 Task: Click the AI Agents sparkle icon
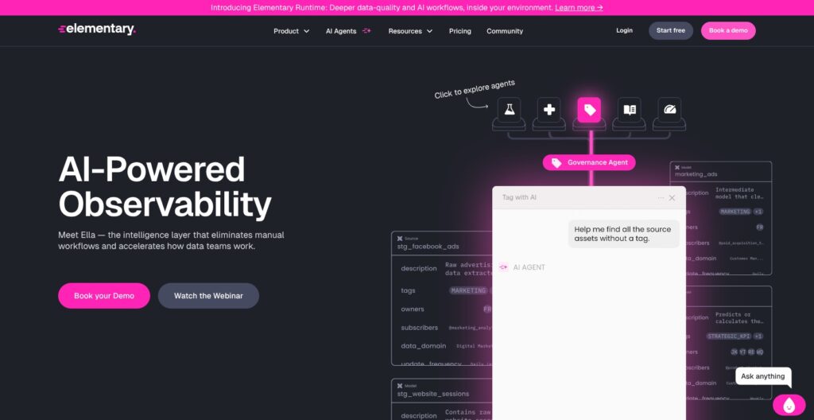[366, 31]
